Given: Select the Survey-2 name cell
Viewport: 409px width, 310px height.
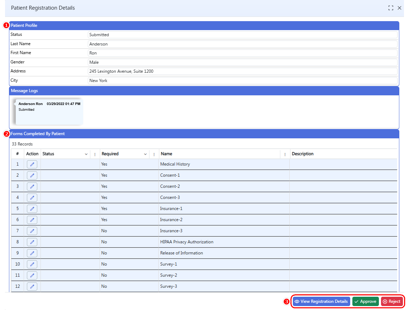Looking at the screenshot, I should click(x=224, y=275).
